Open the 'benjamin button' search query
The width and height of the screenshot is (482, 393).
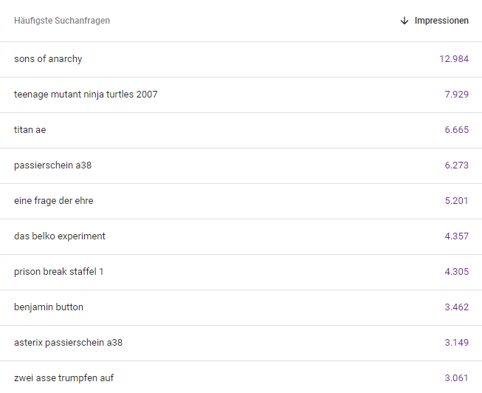pos(49,307)
